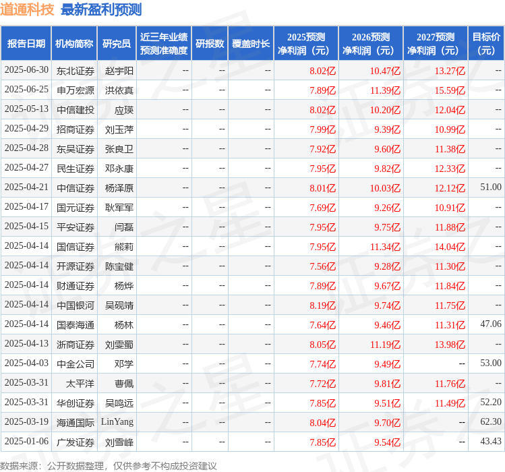Open 东北证券 institution entry

click(x=76, y=71)
